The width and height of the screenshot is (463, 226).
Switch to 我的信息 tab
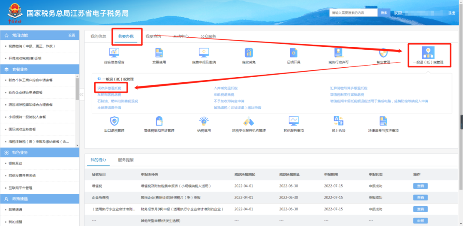pyautogui.click(x=98, y=36)
